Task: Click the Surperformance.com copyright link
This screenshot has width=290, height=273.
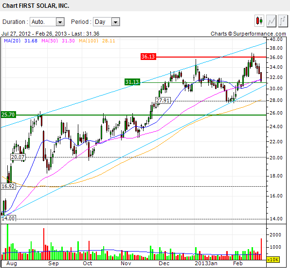Action: [x=248, y=34]
